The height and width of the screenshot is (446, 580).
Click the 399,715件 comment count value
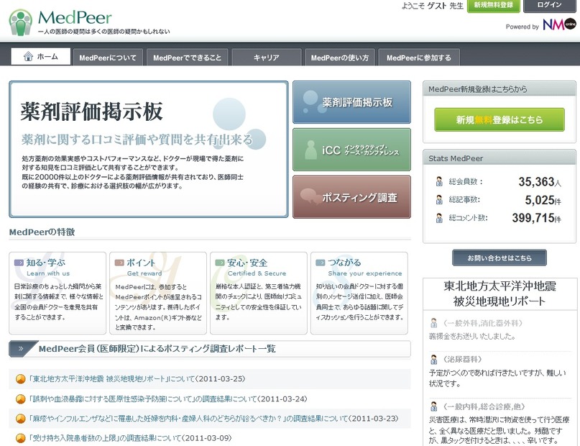pyautogui.click(x=536, y=218)
